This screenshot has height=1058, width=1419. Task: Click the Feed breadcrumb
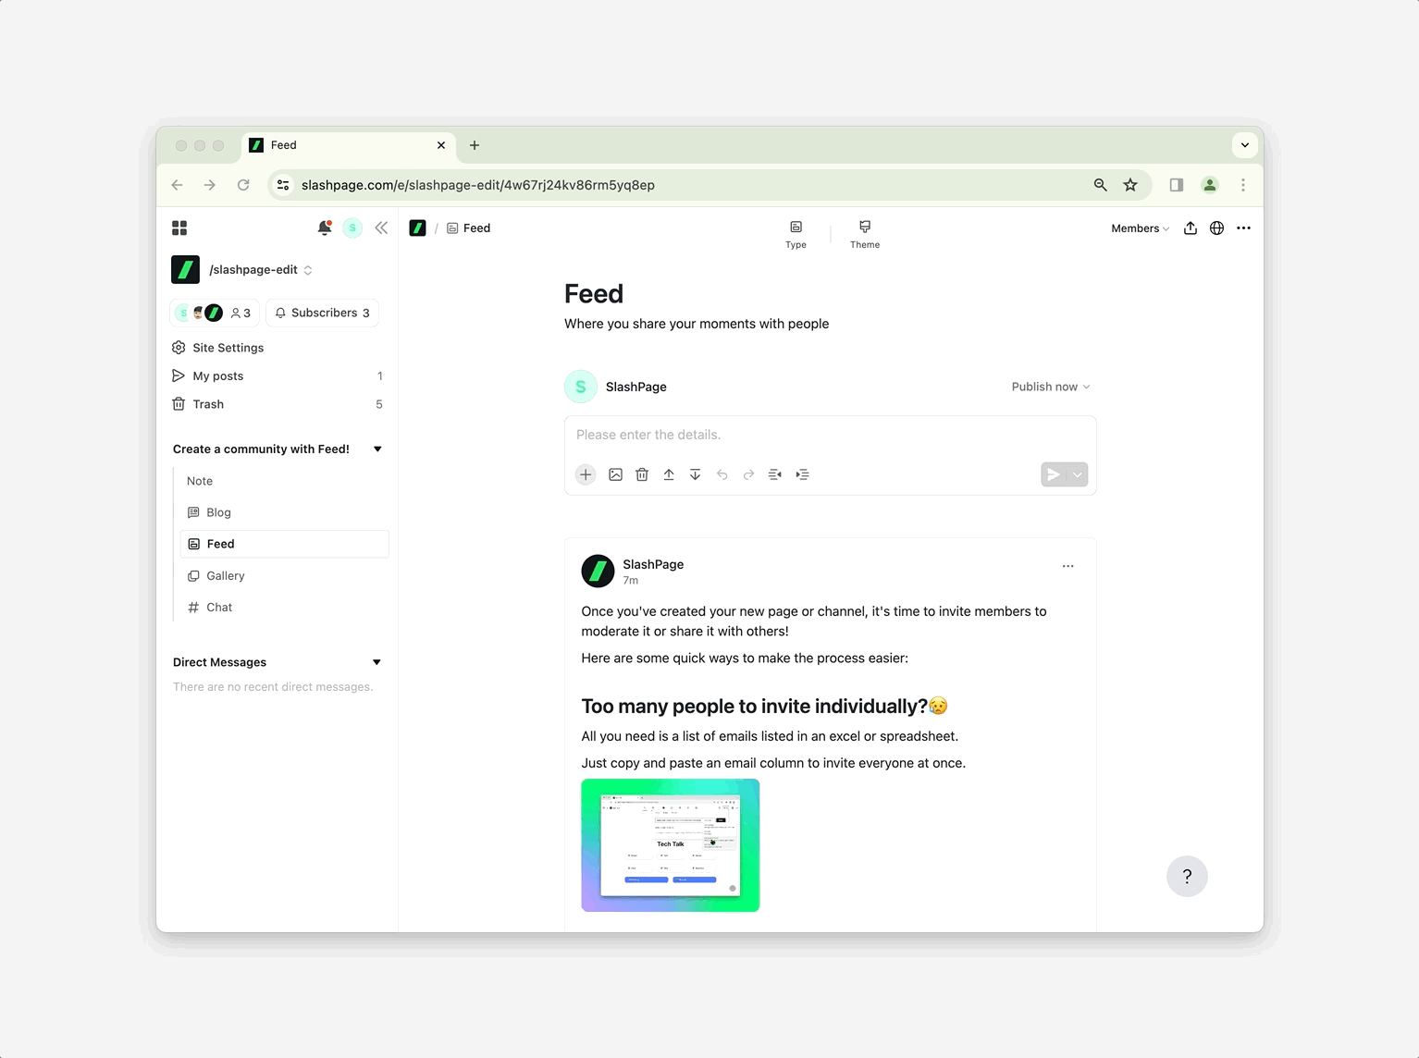(x=469, y=228)
